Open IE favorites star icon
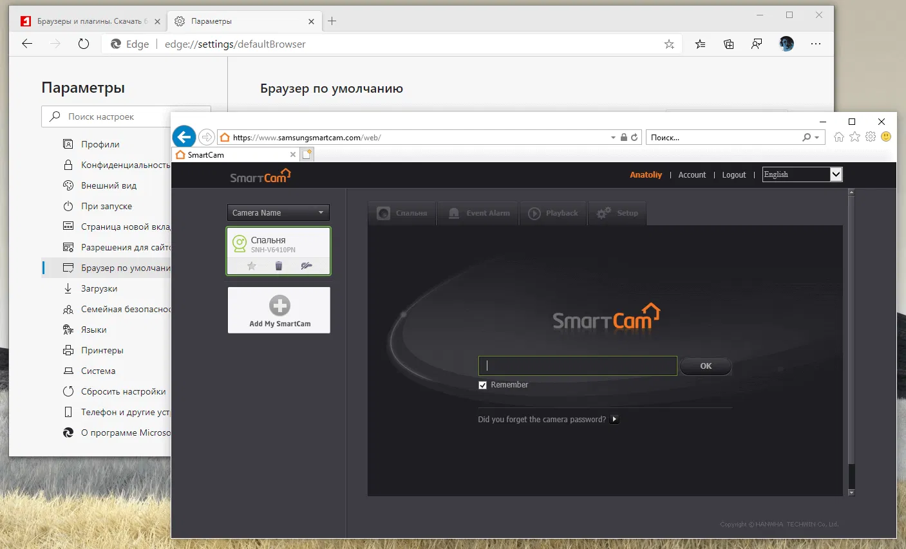Screen dimensions: 906x549 (854, 136)
